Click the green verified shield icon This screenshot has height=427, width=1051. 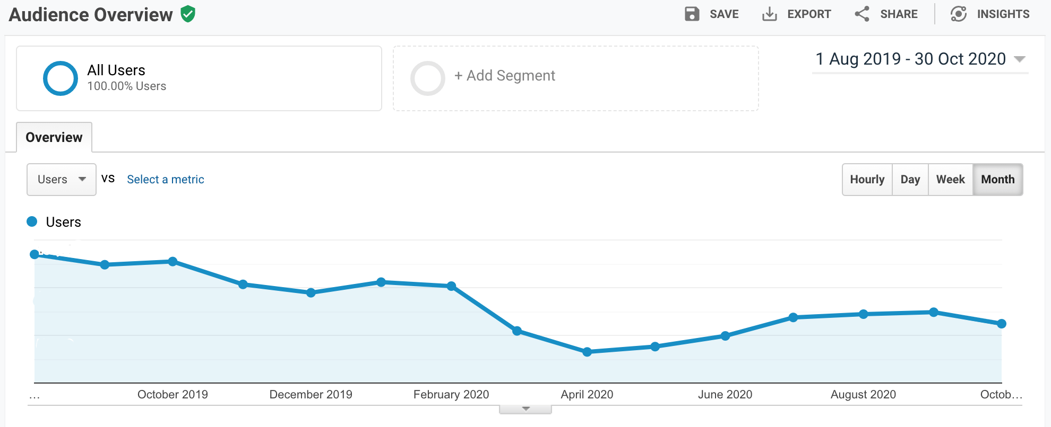(188, 14)
